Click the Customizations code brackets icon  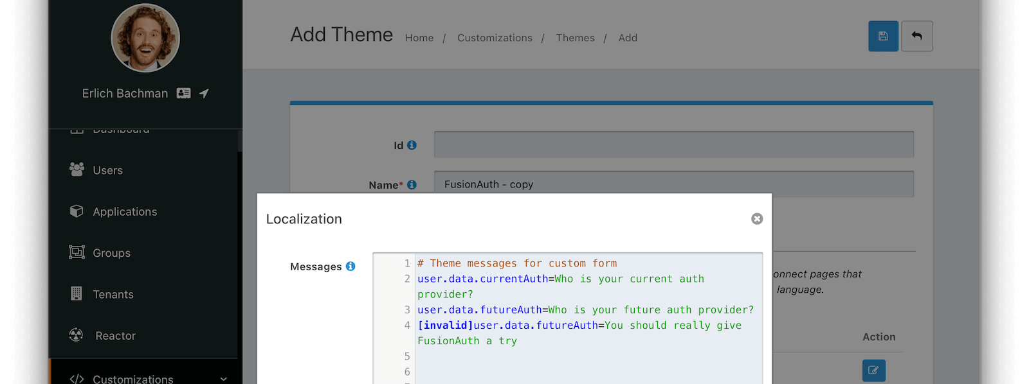[x=77, y=379]
